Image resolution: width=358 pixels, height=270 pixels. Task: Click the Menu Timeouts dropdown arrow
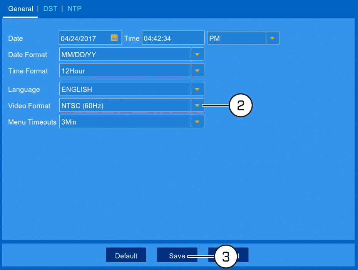click(197, 122)
